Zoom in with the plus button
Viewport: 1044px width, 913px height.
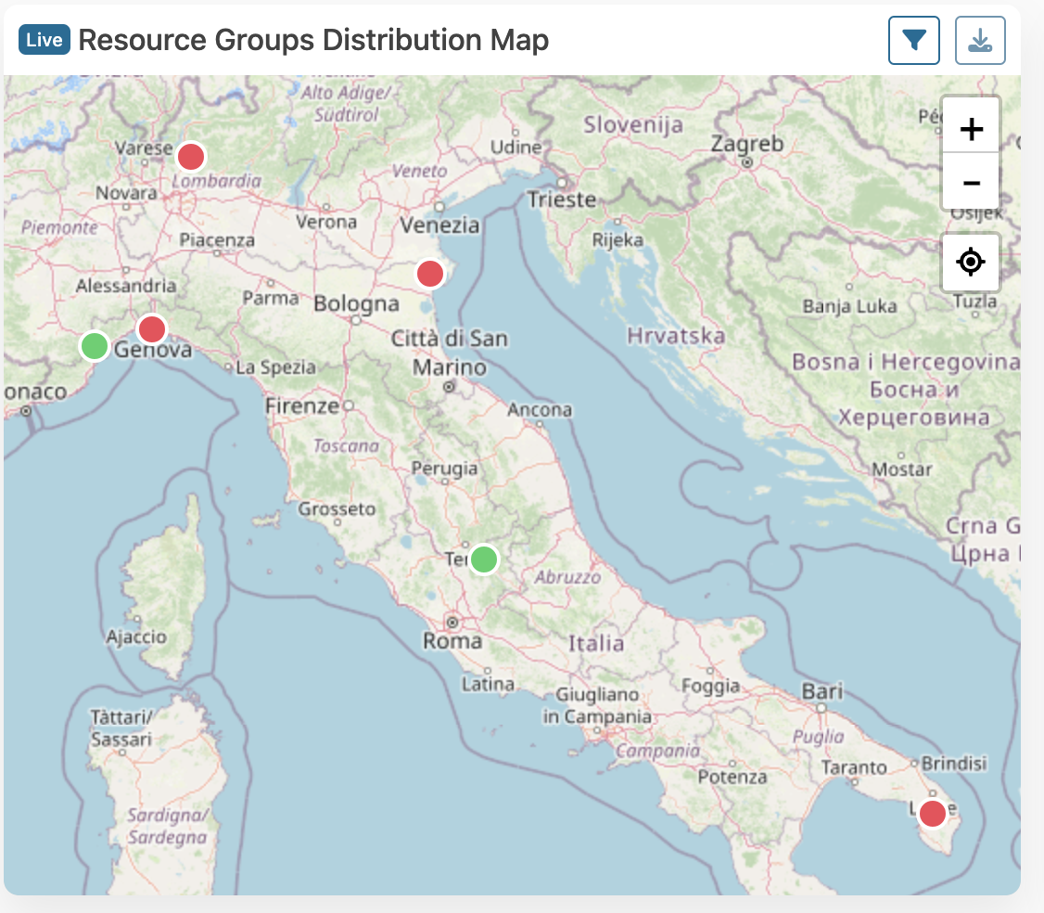tap(971, 129)
